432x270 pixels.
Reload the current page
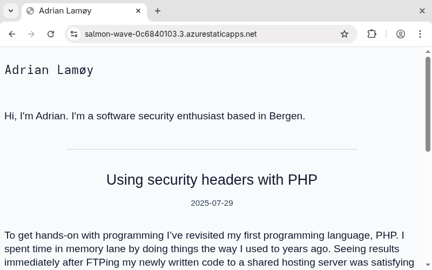(x=51, y=34)
